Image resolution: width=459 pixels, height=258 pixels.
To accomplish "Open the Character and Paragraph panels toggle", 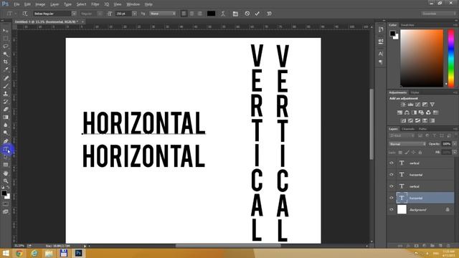I will [x=235, y=14].
